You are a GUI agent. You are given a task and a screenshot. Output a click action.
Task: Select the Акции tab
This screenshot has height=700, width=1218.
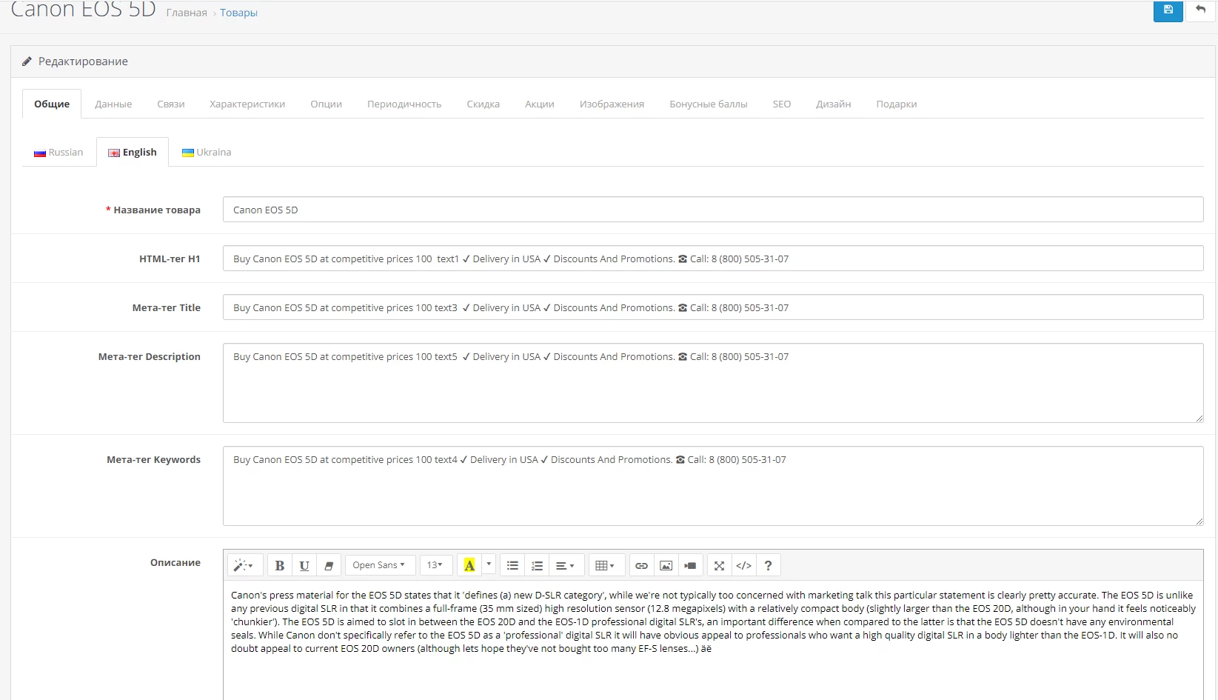[540, 104]
